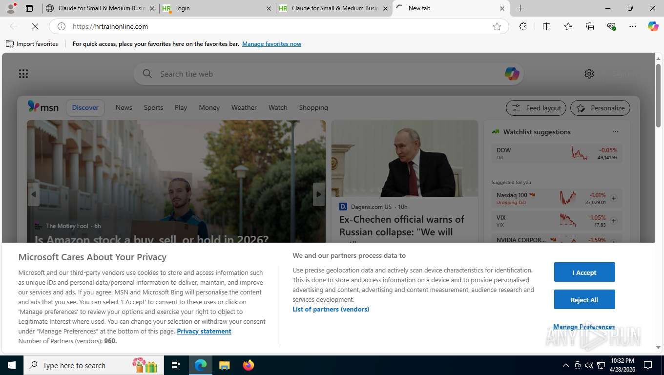
Task: Open File Explorer from taskbar
Action: [x=225, y=365]
